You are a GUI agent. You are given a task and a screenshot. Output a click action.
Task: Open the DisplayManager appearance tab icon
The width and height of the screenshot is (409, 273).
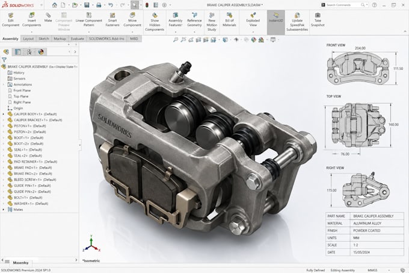coord(41,52)
